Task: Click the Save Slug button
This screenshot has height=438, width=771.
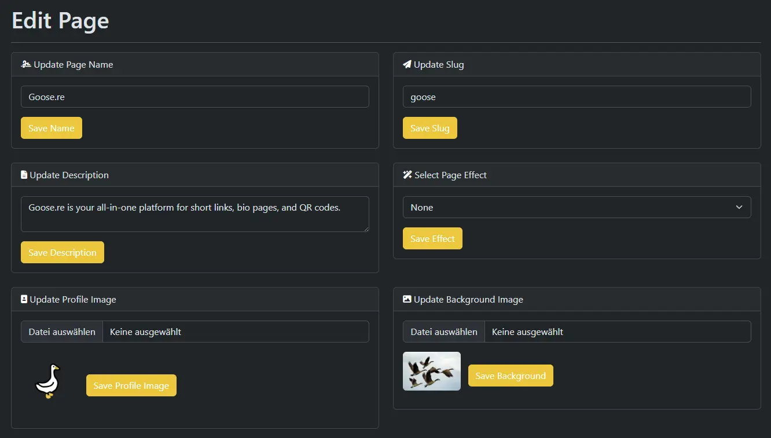Action: 430,128
